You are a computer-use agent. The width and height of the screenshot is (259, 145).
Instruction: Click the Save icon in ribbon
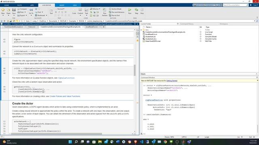14,10
